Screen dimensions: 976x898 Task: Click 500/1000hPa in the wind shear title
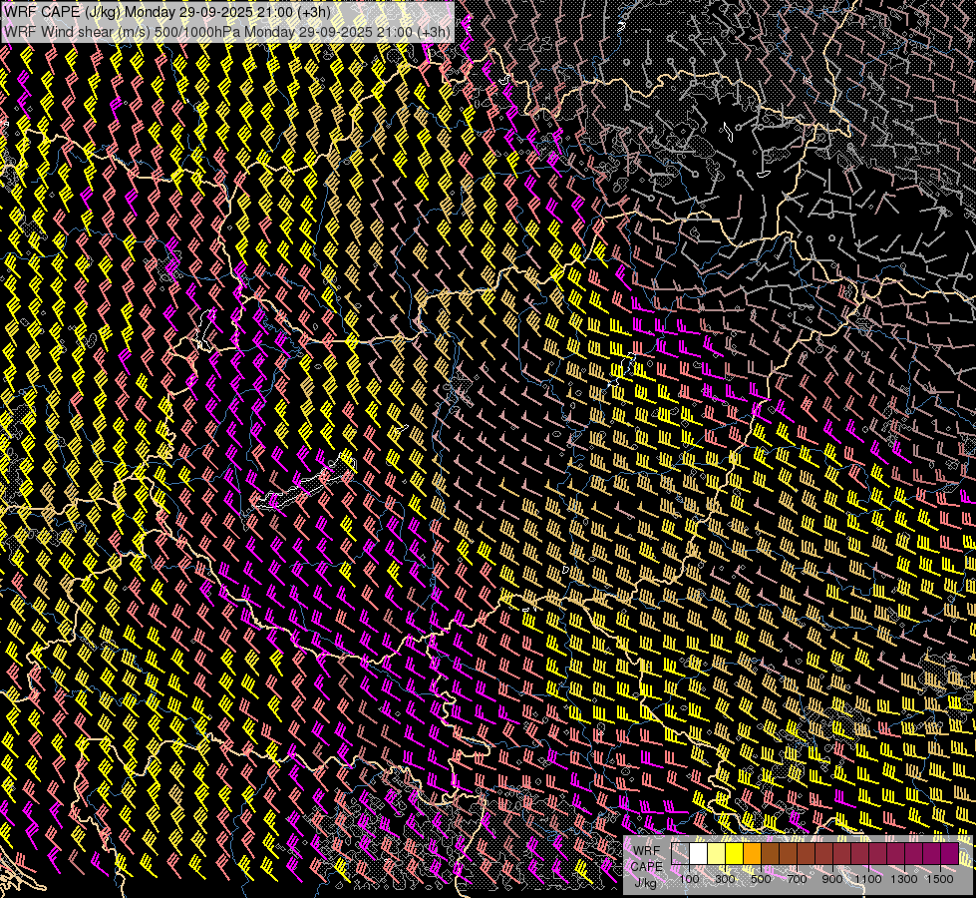coord(195,31)
